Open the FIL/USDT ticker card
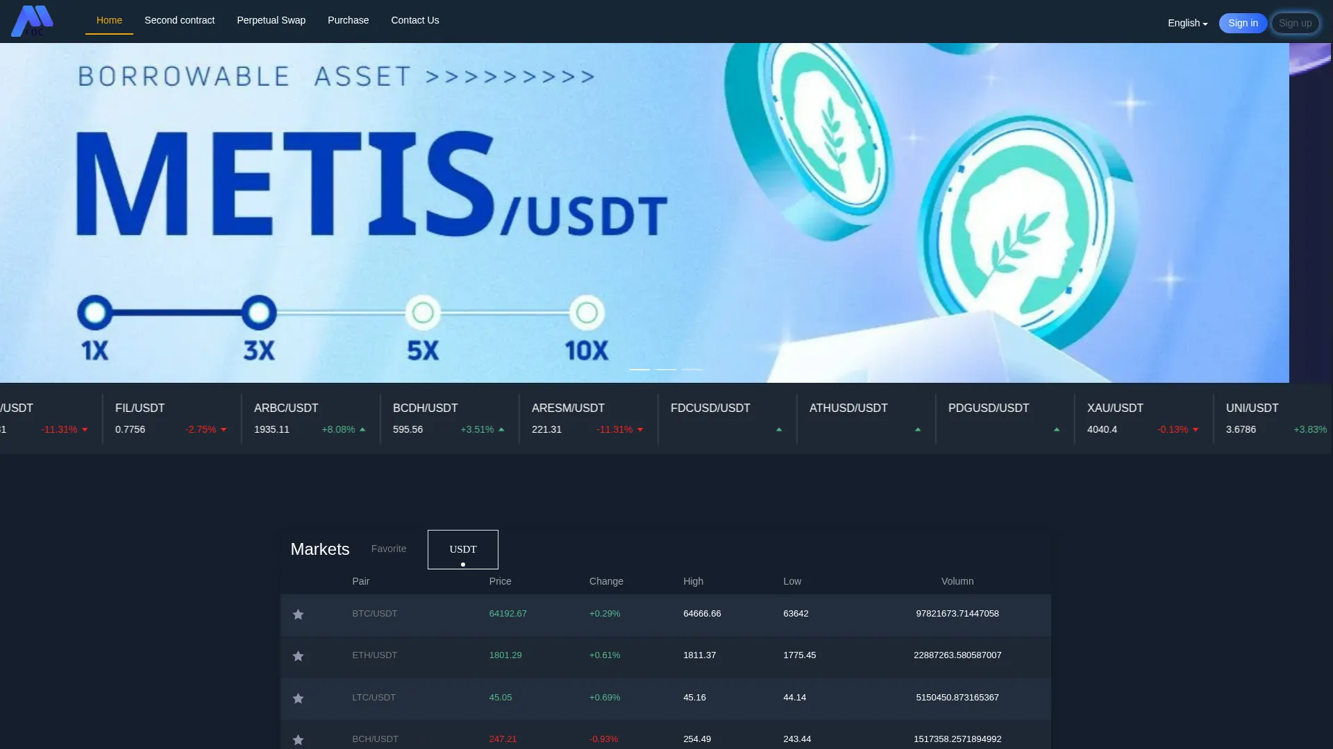1333x749 pixels. click(x=171, y=418)
